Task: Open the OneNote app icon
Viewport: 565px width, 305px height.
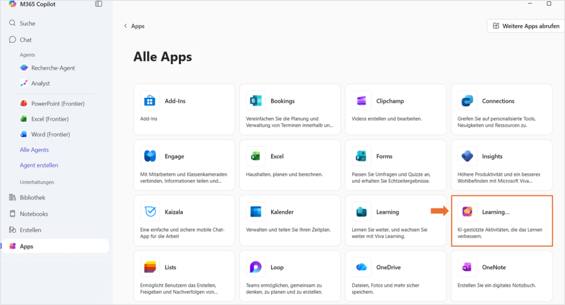Action: pos(467,267)
